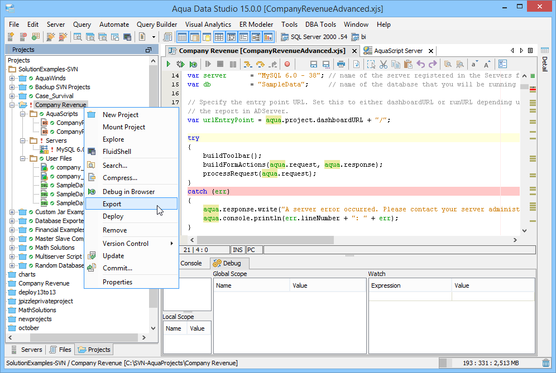Choose Export from the context menu
Viewport: 556px width, 373px height.
[131, 204]
